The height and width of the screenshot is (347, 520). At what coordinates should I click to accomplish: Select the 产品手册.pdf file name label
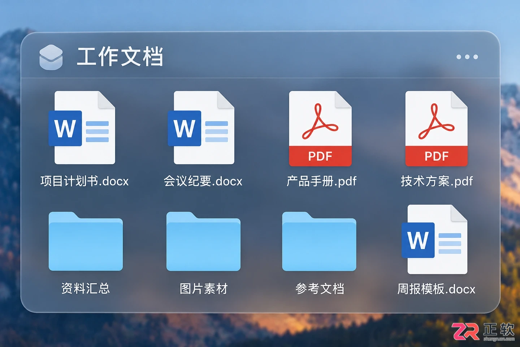pos(321,181)
